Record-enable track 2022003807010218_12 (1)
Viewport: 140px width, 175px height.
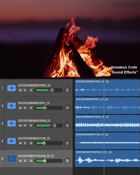click(x=31, y=161)
